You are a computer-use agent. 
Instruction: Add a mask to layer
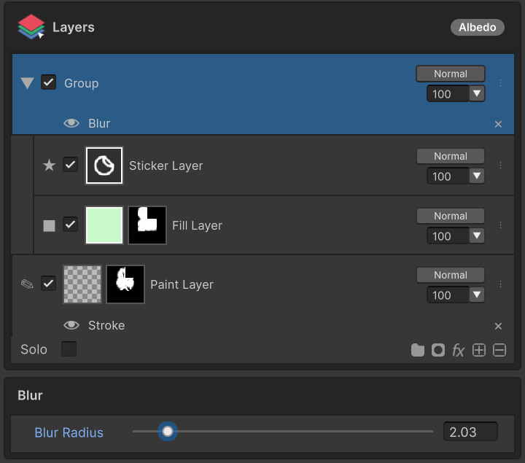click(438, 350)
